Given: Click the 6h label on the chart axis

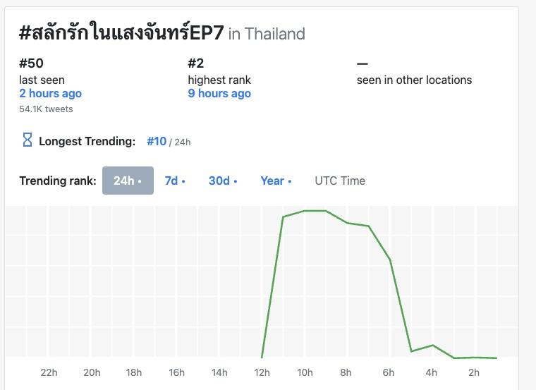Looking at the screenshot, I should [389, 372].
